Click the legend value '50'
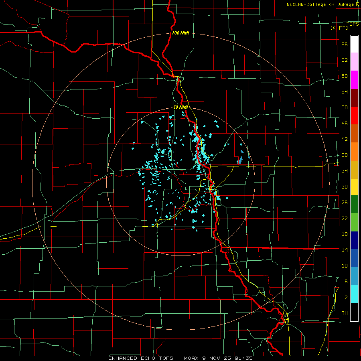 tap(345, 107)
